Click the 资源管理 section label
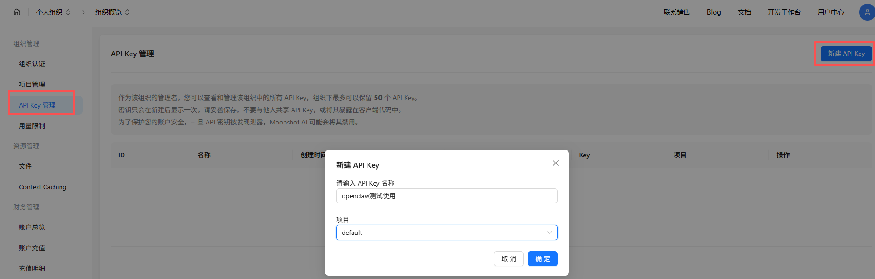Screen dimensions: 875x279 click(x=26, y=146)
